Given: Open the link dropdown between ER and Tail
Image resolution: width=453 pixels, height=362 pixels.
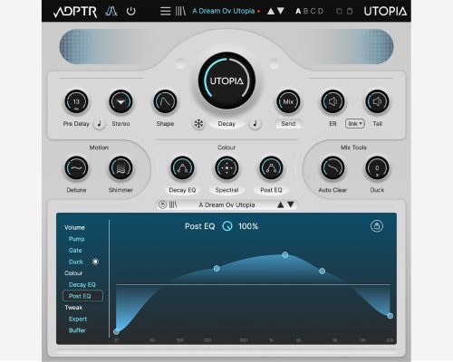Looking at the screenshot, I should [355, 124].
